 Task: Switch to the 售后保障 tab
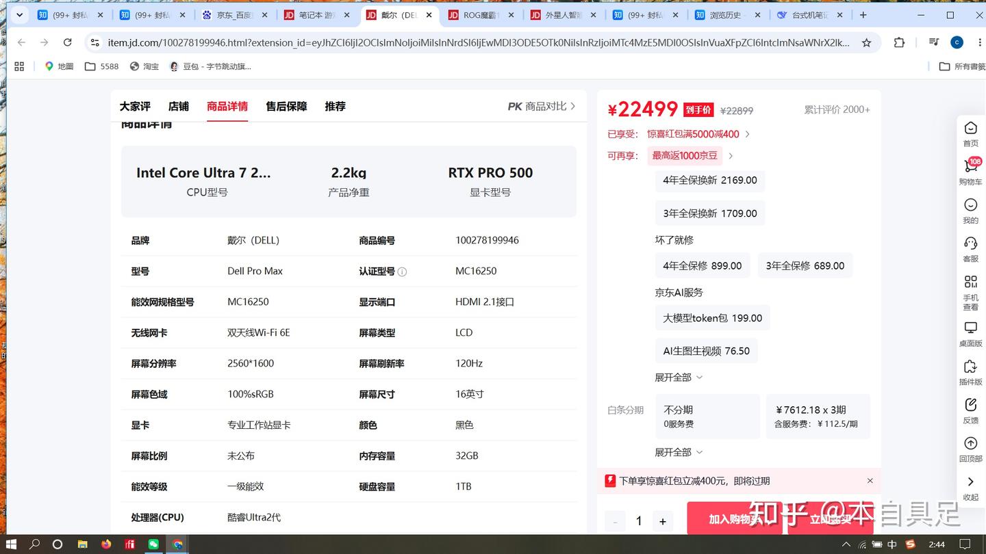point(286,106)
